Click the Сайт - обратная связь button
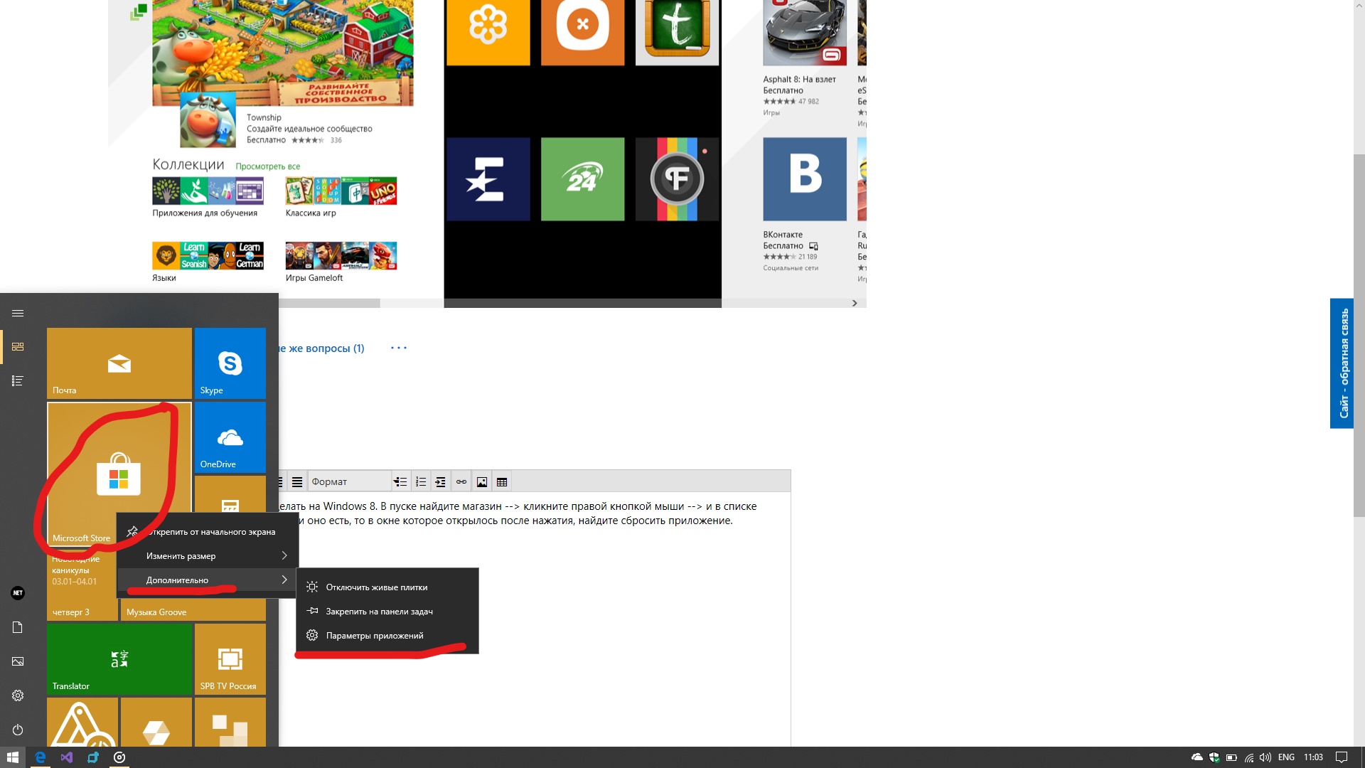The width and height of the screenshot is (1365, 768). [x=1342, y=363]
